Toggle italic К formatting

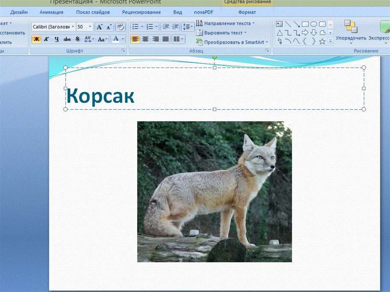coord(46,39)
